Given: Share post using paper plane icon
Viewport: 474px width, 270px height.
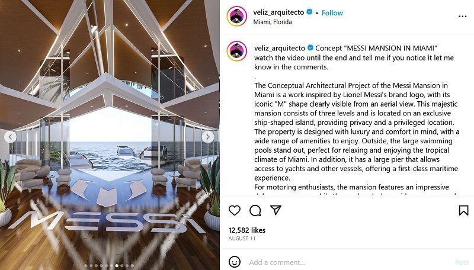Looking at the screenshot, I should point(276,210).
